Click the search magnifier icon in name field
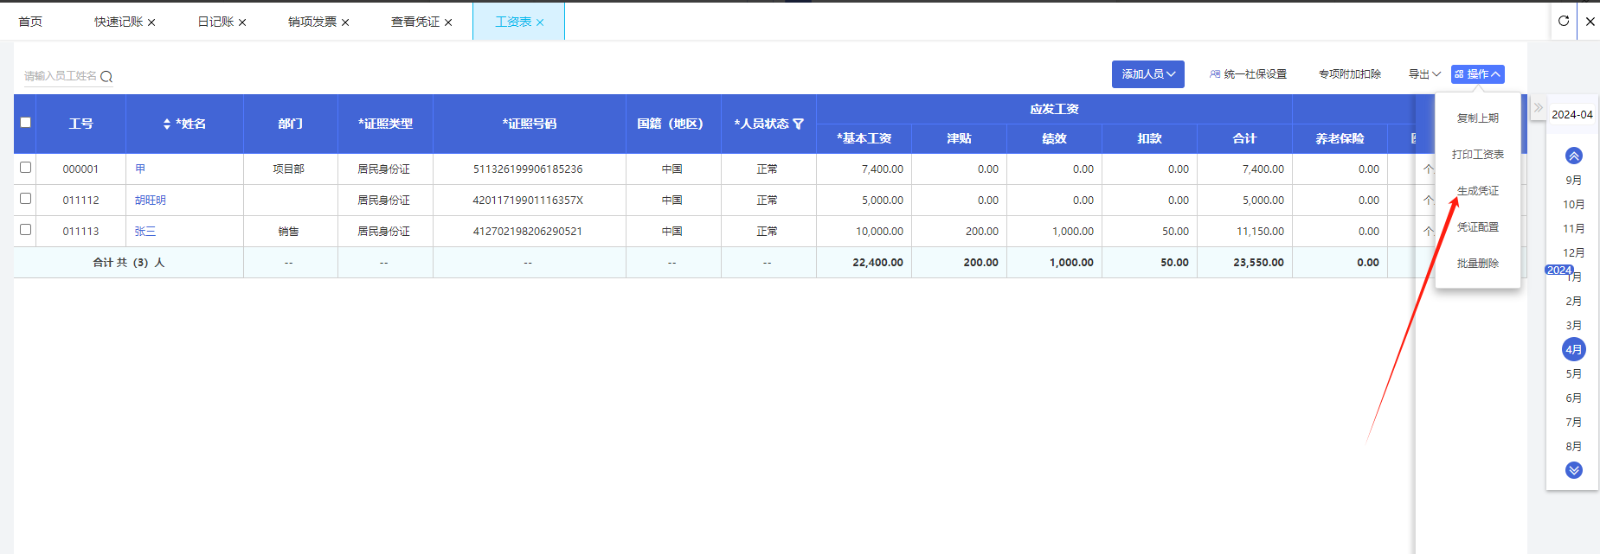Image resolution: width=1600 pixels, height=554 pixels. pos(106,77)
